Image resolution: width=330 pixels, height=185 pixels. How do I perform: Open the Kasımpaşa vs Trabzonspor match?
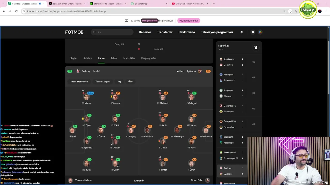tap(239, 78)
